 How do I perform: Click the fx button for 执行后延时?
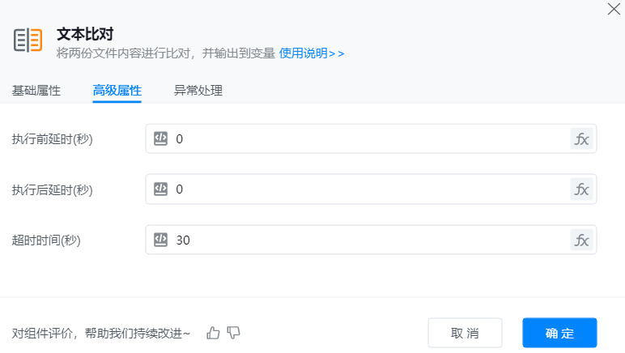pyautogui.click(x=581, y=189)
